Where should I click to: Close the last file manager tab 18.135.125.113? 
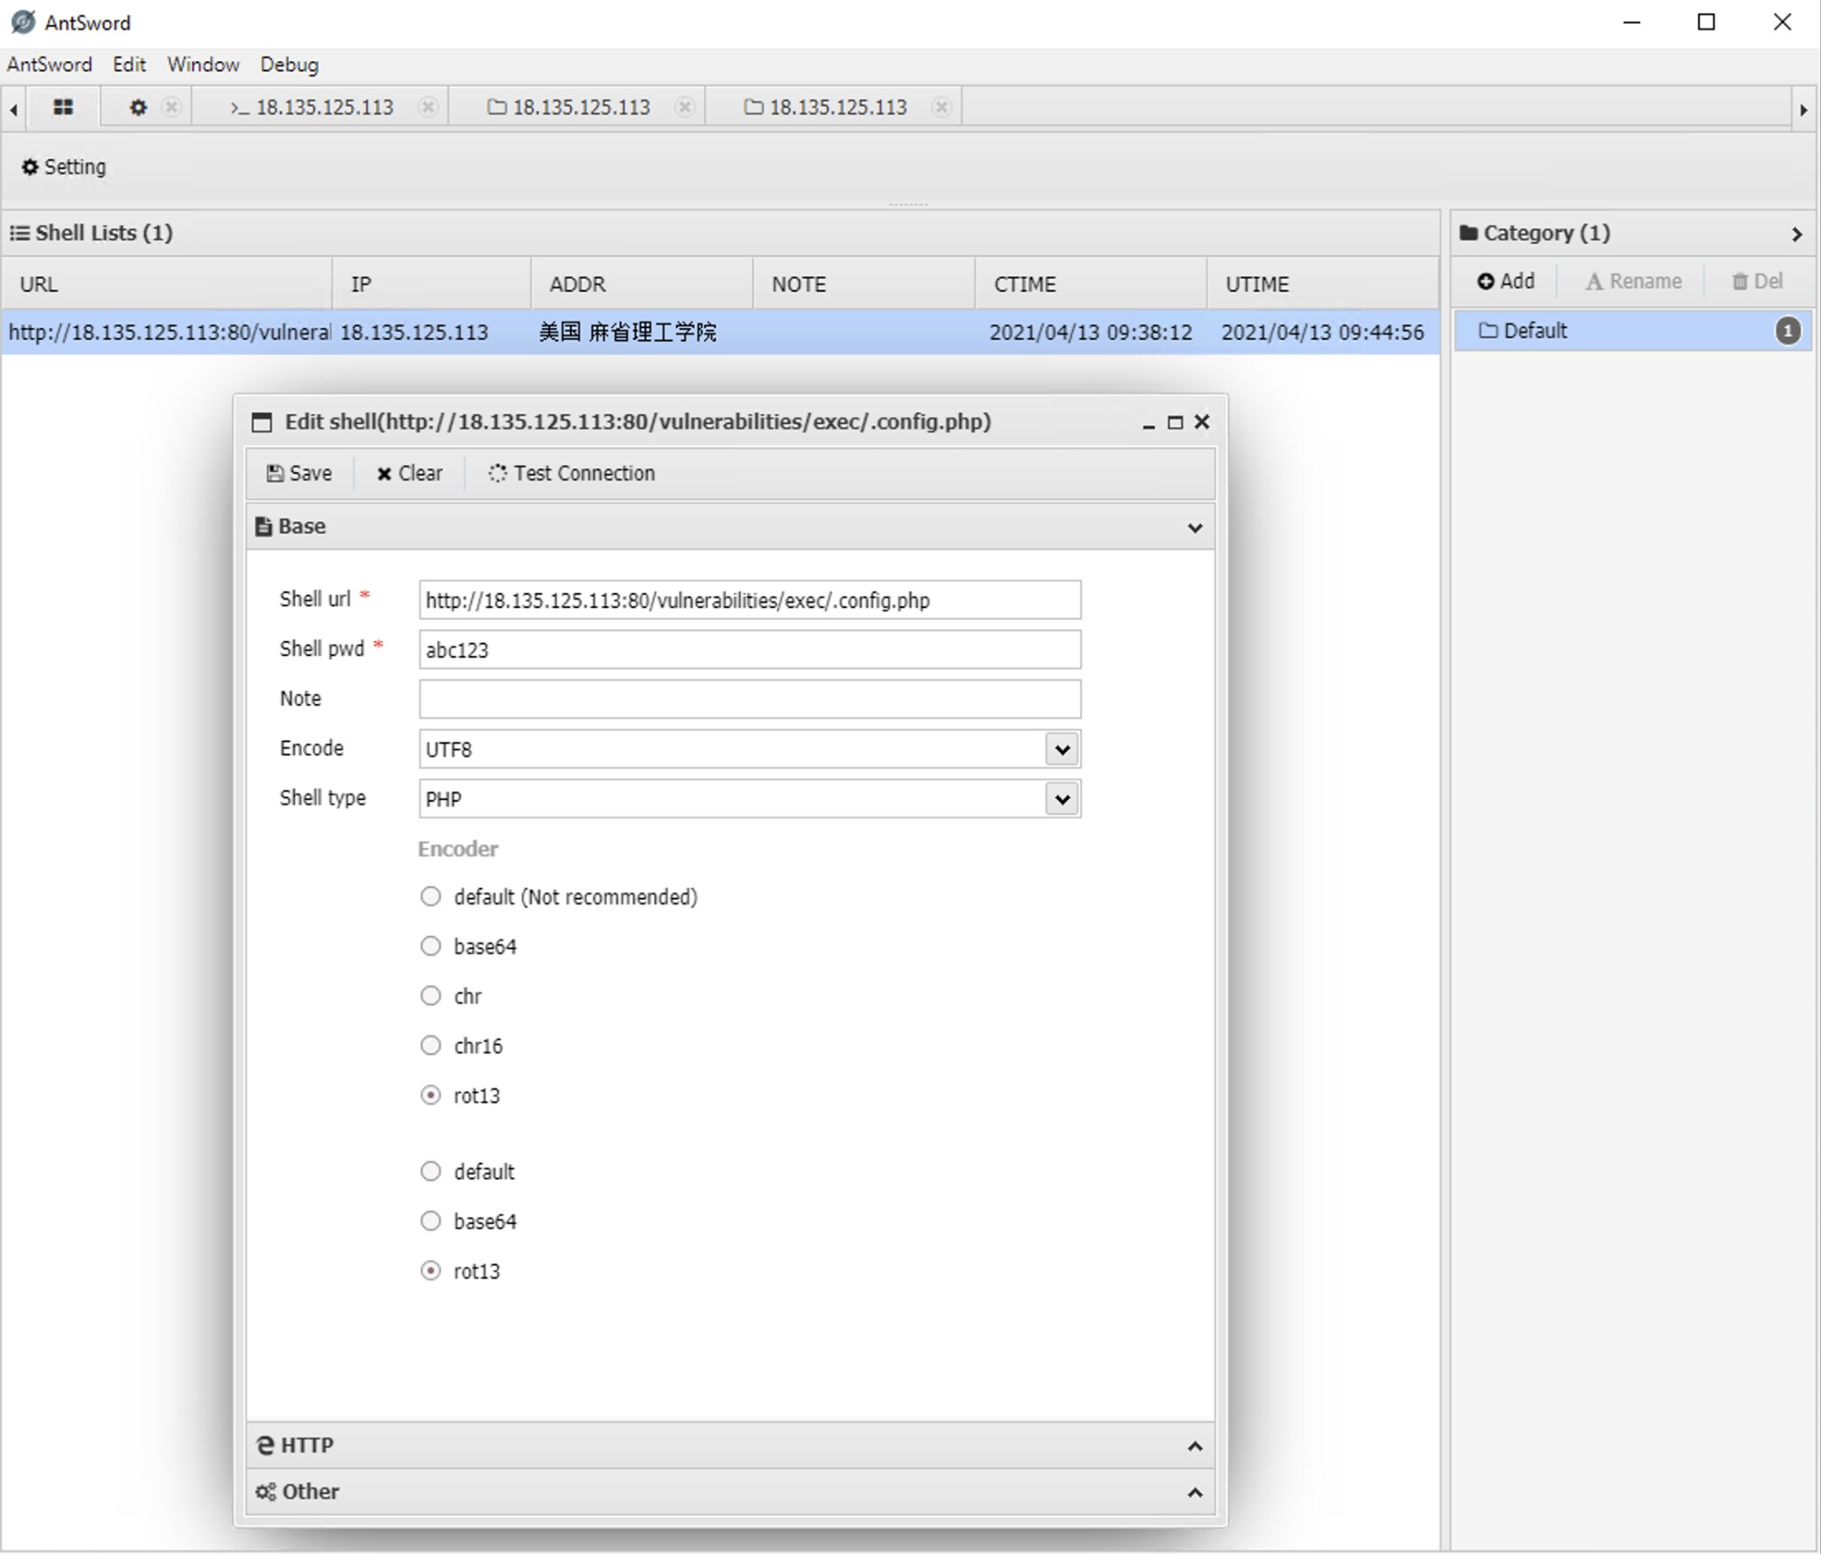point(941,108)
